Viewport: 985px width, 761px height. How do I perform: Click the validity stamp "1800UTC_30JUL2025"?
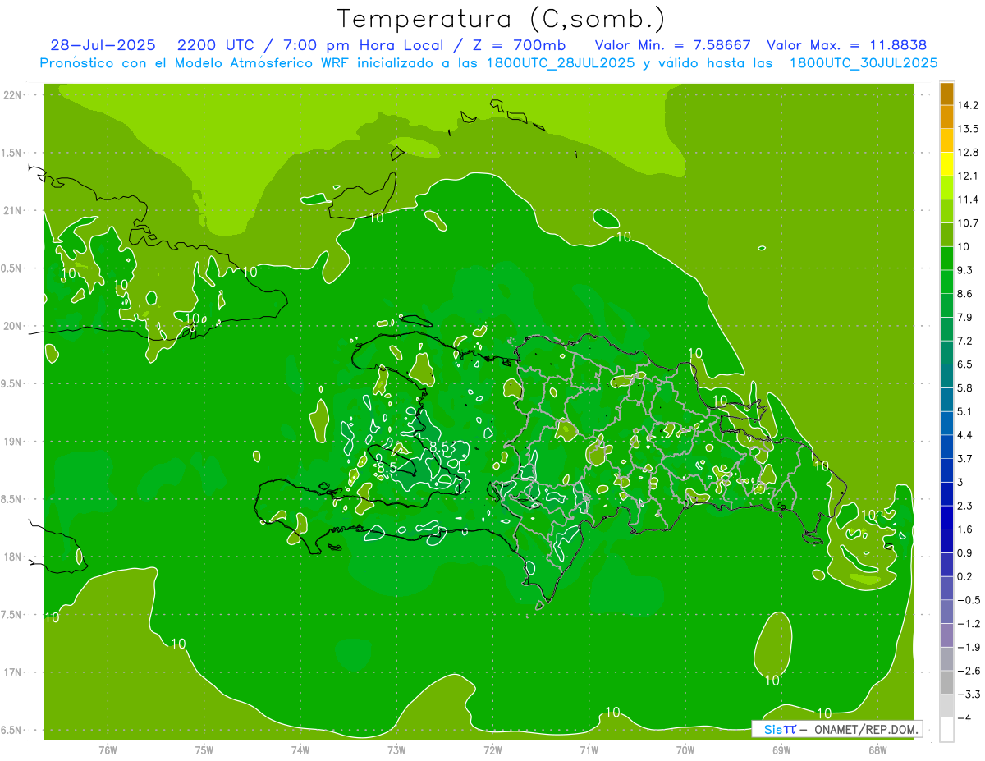pos(864,63)
